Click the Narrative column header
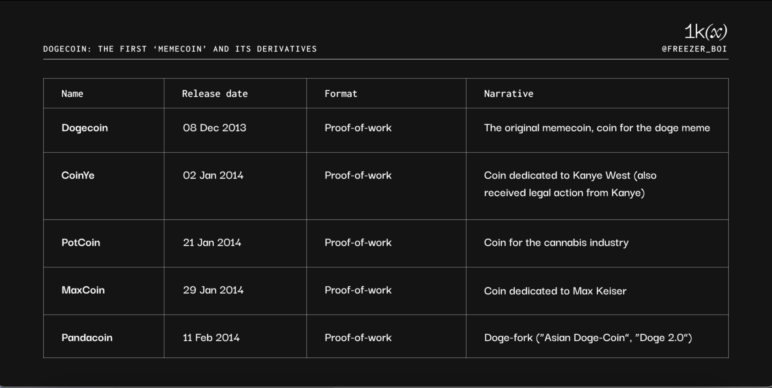 (509, 94)
